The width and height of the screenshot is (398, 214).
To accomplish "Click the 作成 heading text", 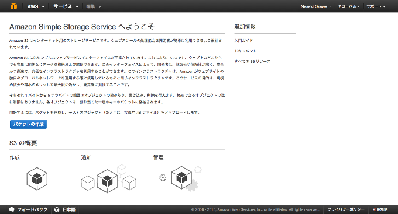I will tap(15, 157).
